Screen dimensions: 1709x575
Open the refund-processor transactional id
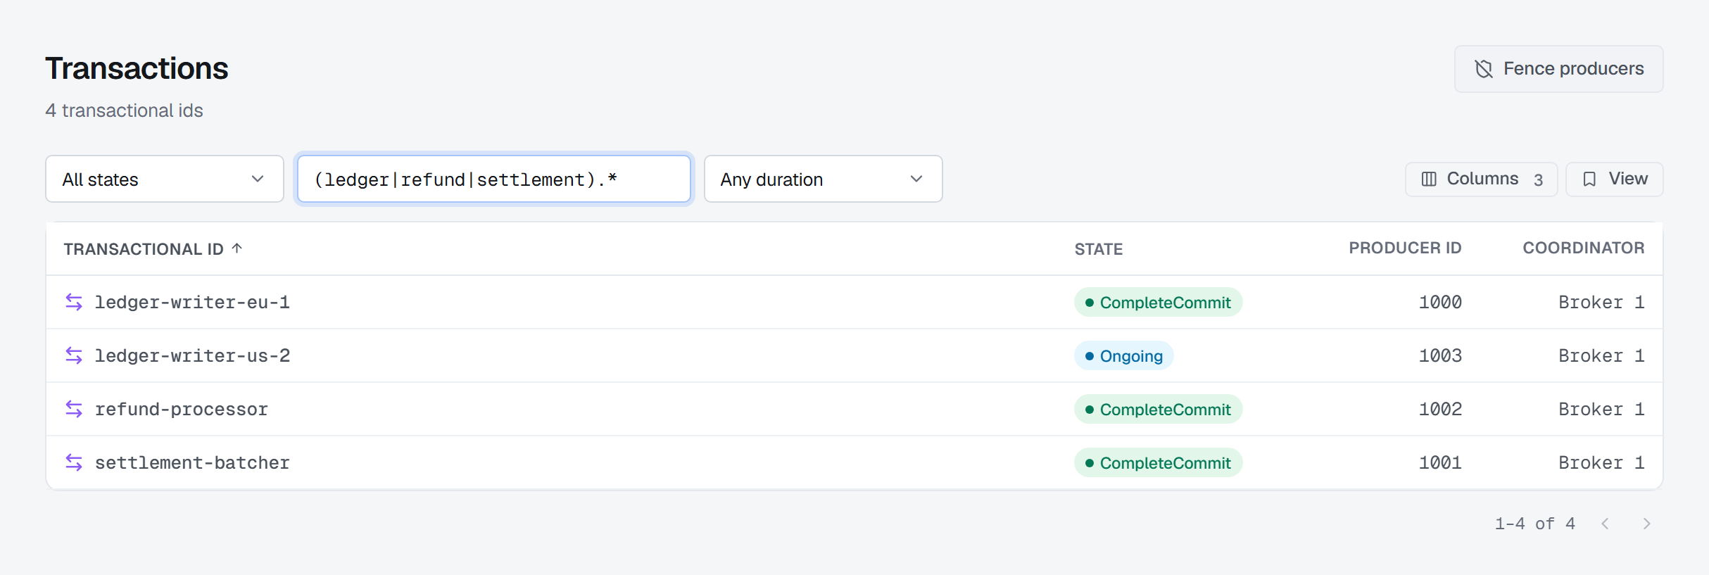[x=182, y=409]
